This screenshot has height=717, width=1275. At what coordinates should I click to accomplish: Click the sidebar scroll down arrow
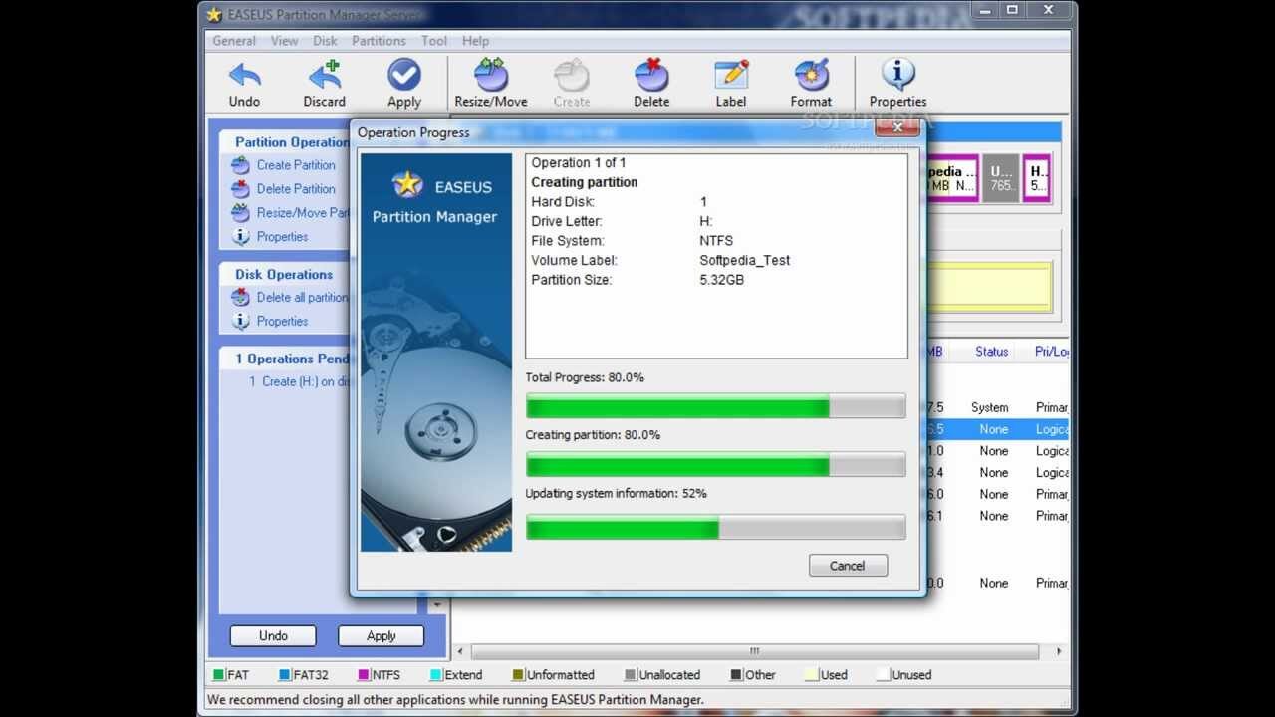coord(436,604)
